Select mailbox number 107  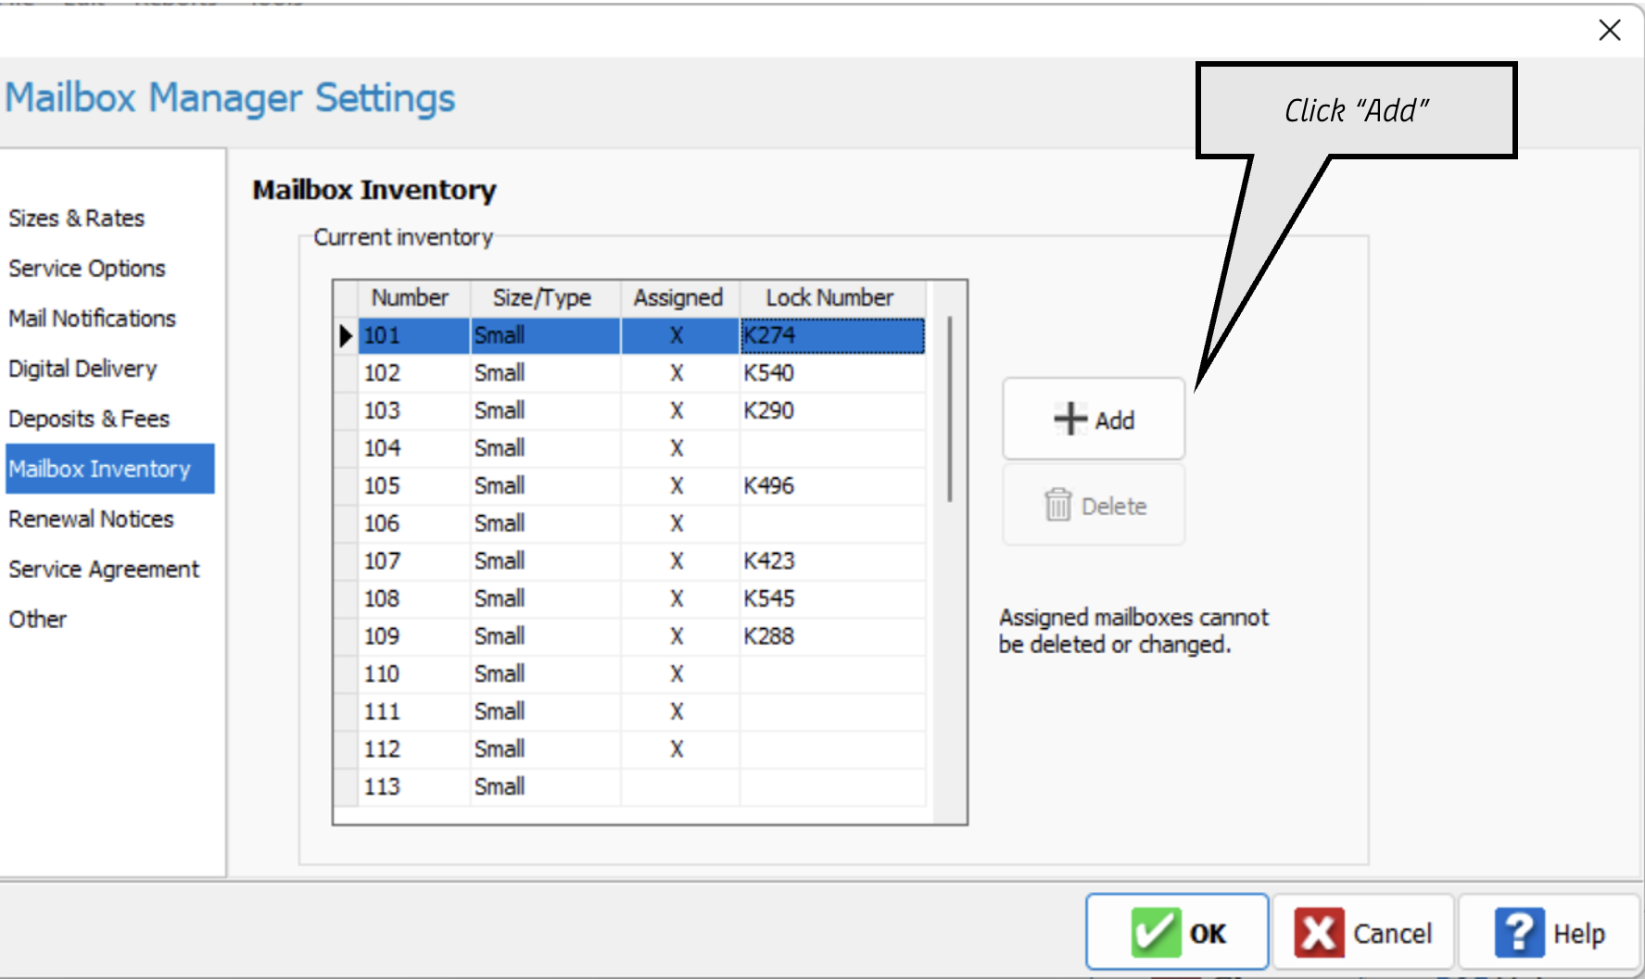[x=413, y=560]
